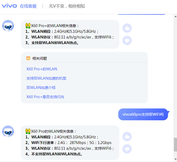Click the 相关问题 section heading
This screenshot has height=162, width=177.
coord(40,59)
